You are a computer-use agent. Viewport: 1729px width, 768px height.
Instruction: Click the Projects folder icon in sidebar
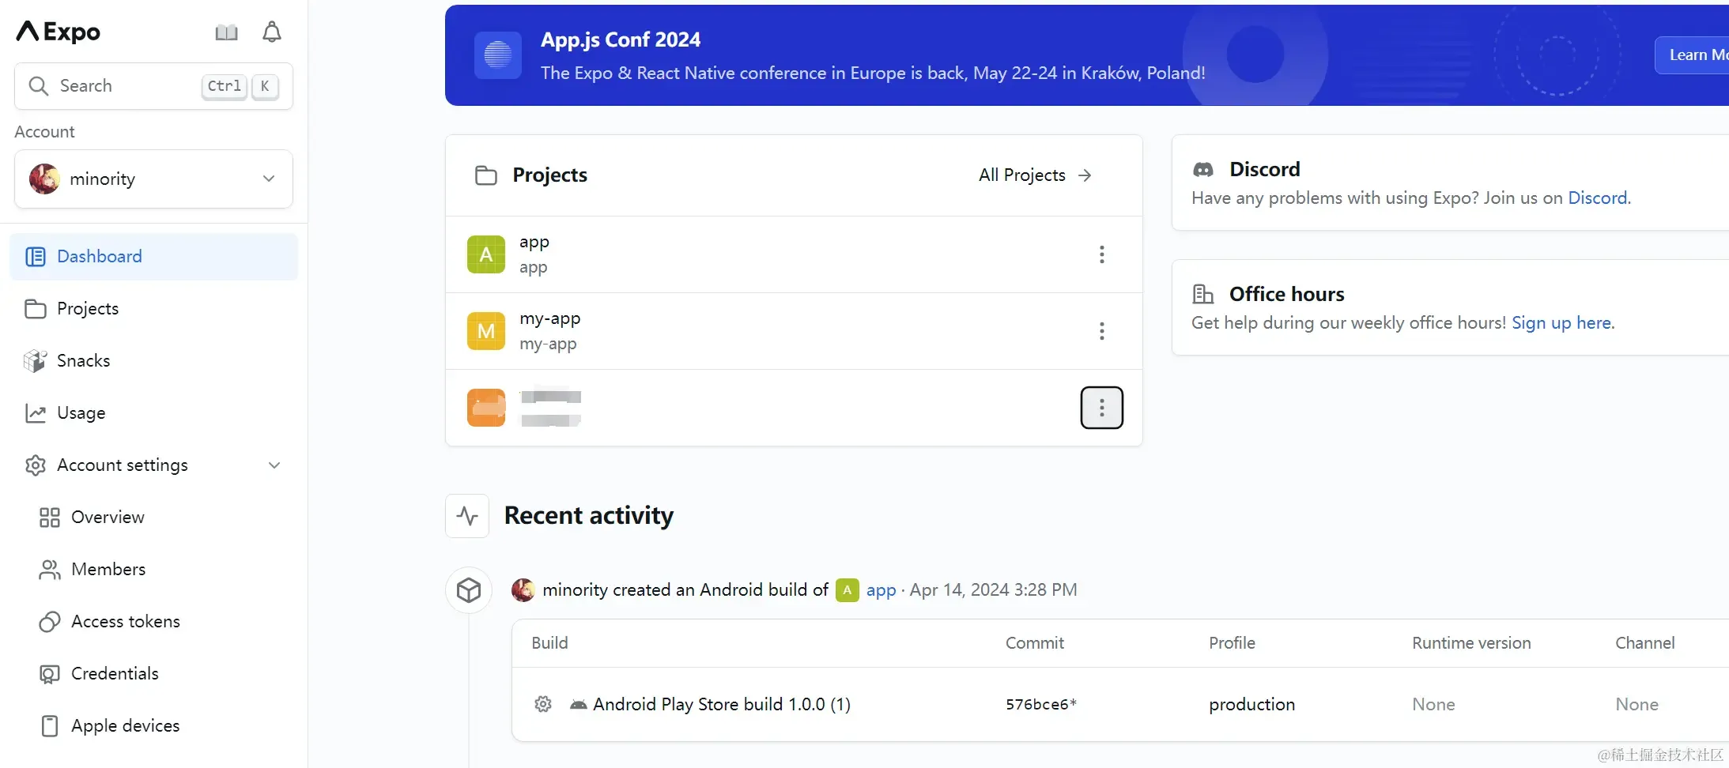click(x=36, y=309)
